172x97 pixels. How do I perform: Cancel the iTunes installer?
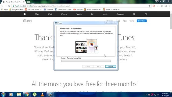point(110,67)
